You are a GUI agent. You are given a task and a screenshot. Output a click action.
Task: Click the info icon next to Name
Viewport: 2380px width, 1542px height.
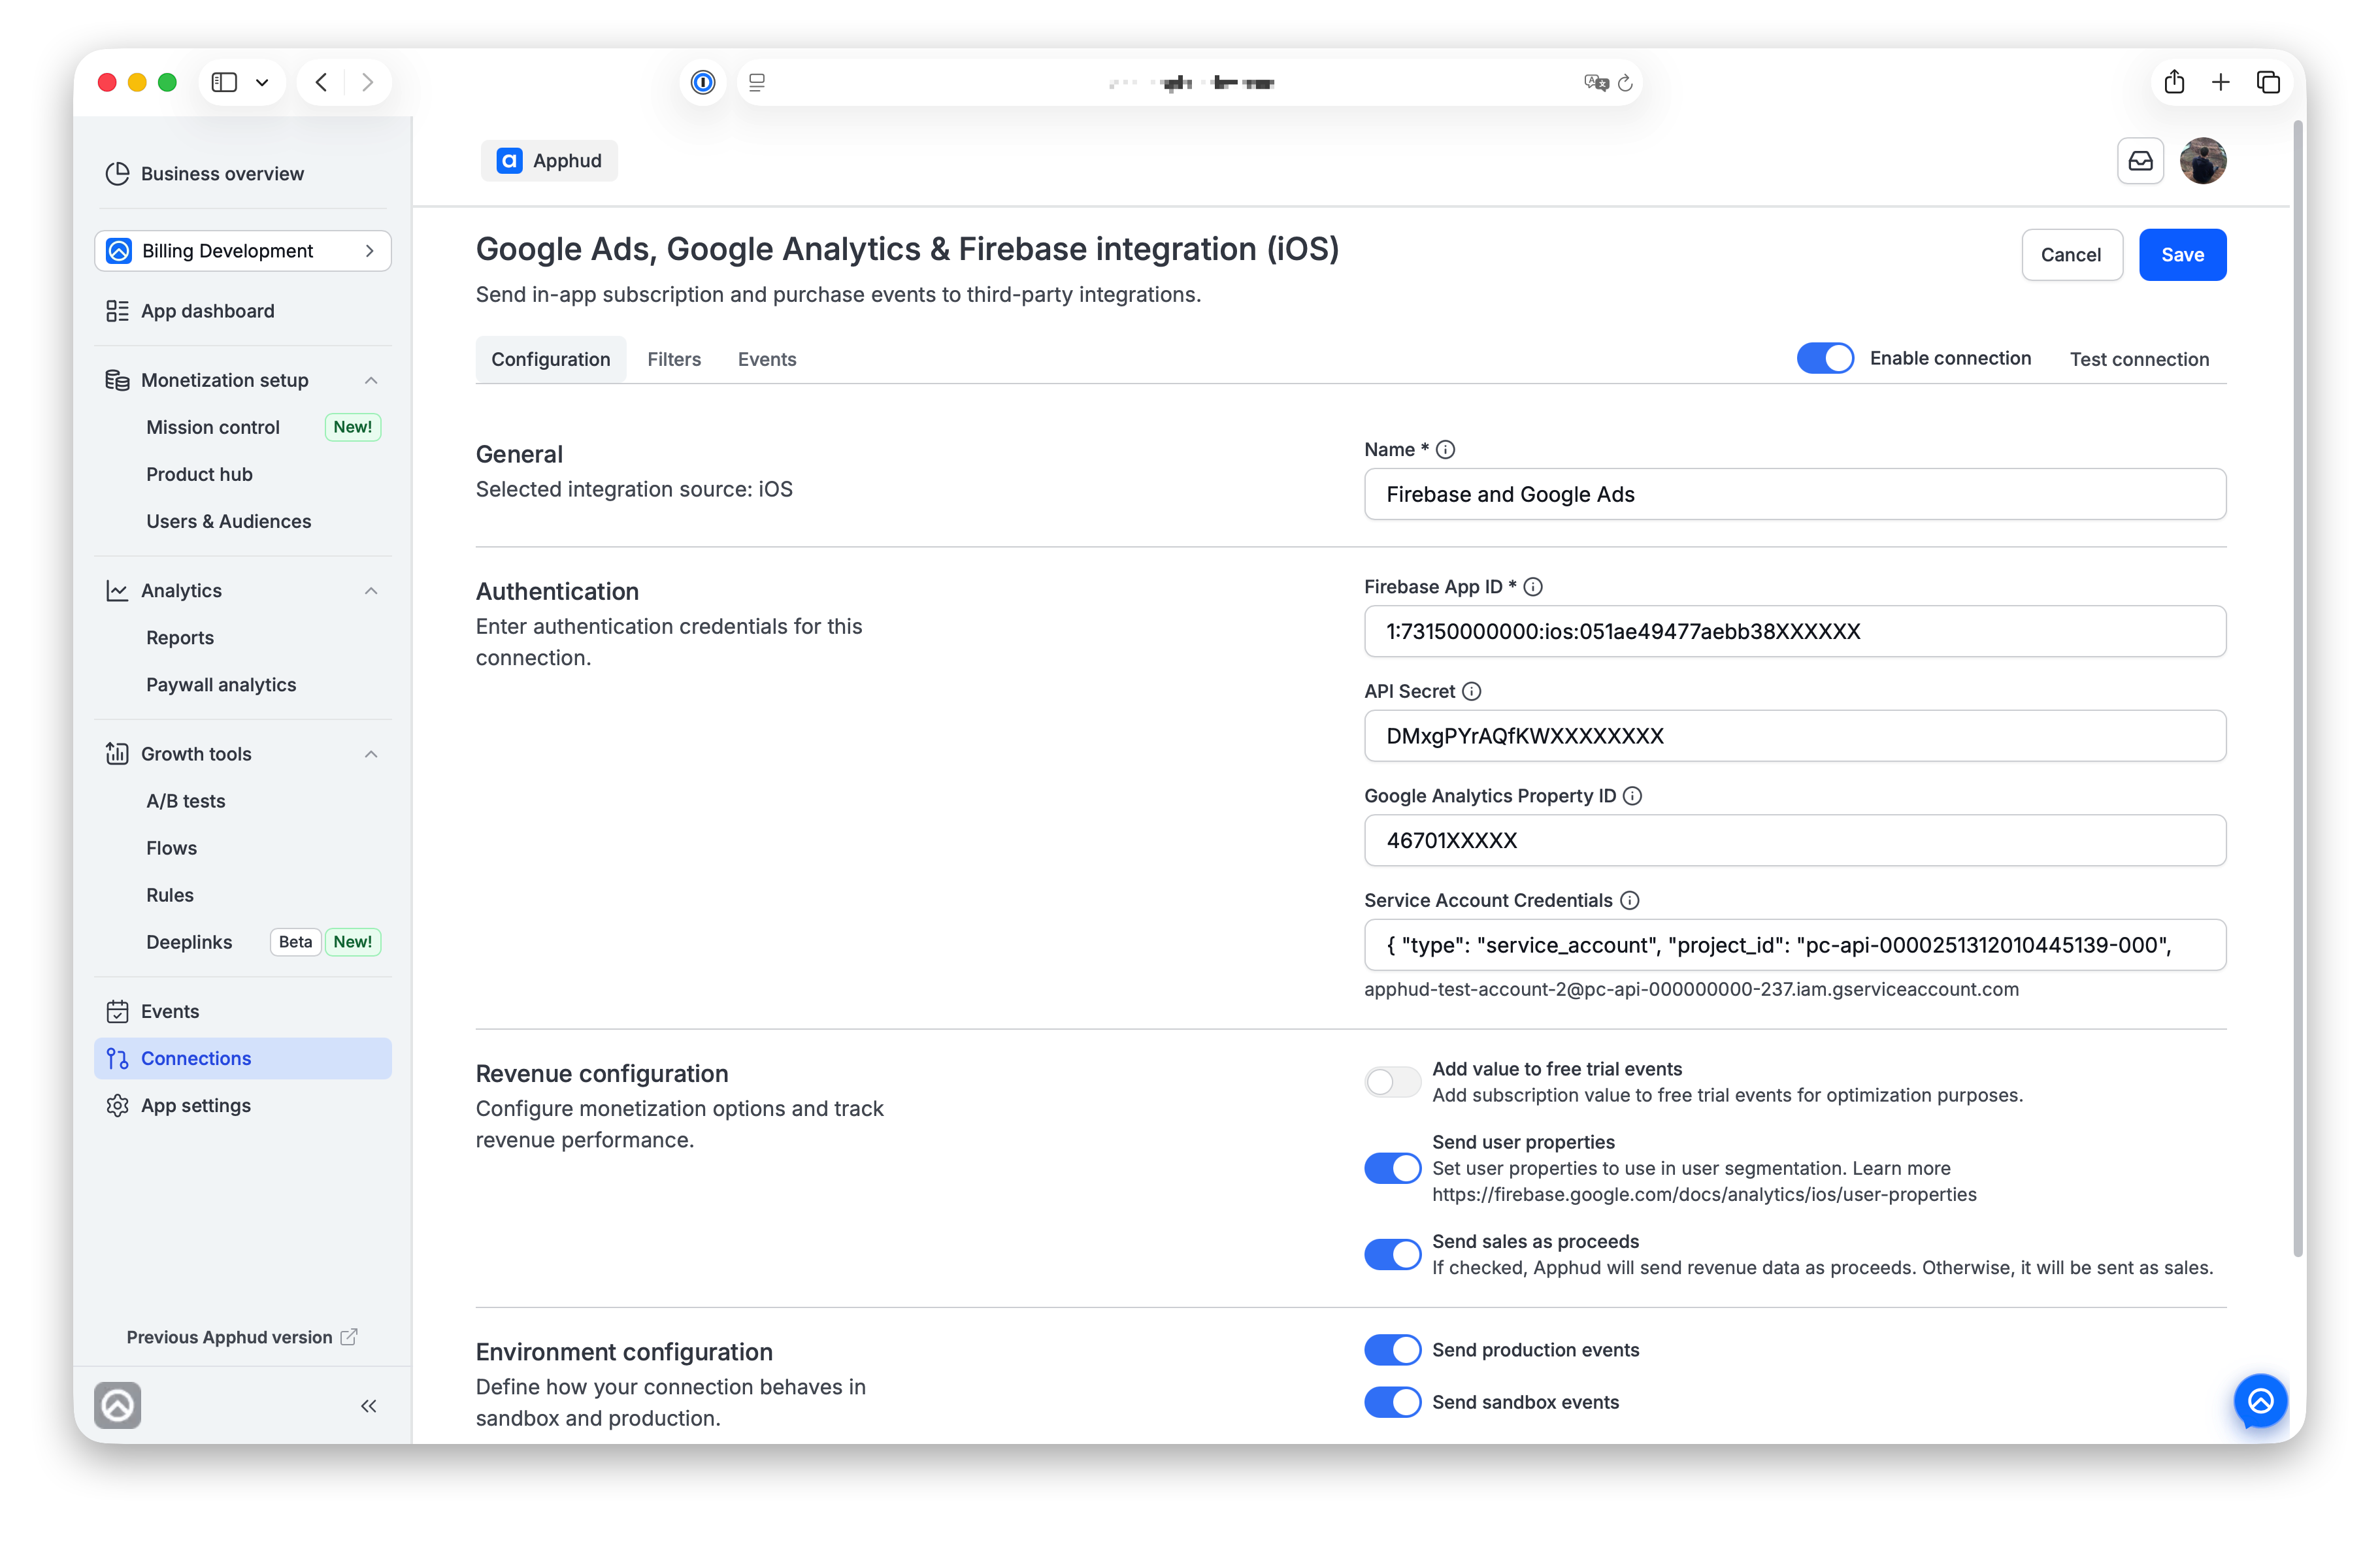[1445, 450]
